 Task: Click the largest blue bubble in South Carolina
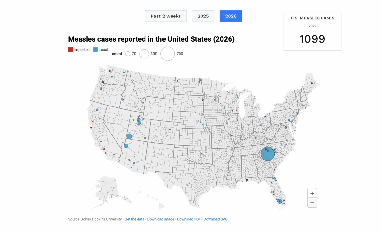point(268,154)
